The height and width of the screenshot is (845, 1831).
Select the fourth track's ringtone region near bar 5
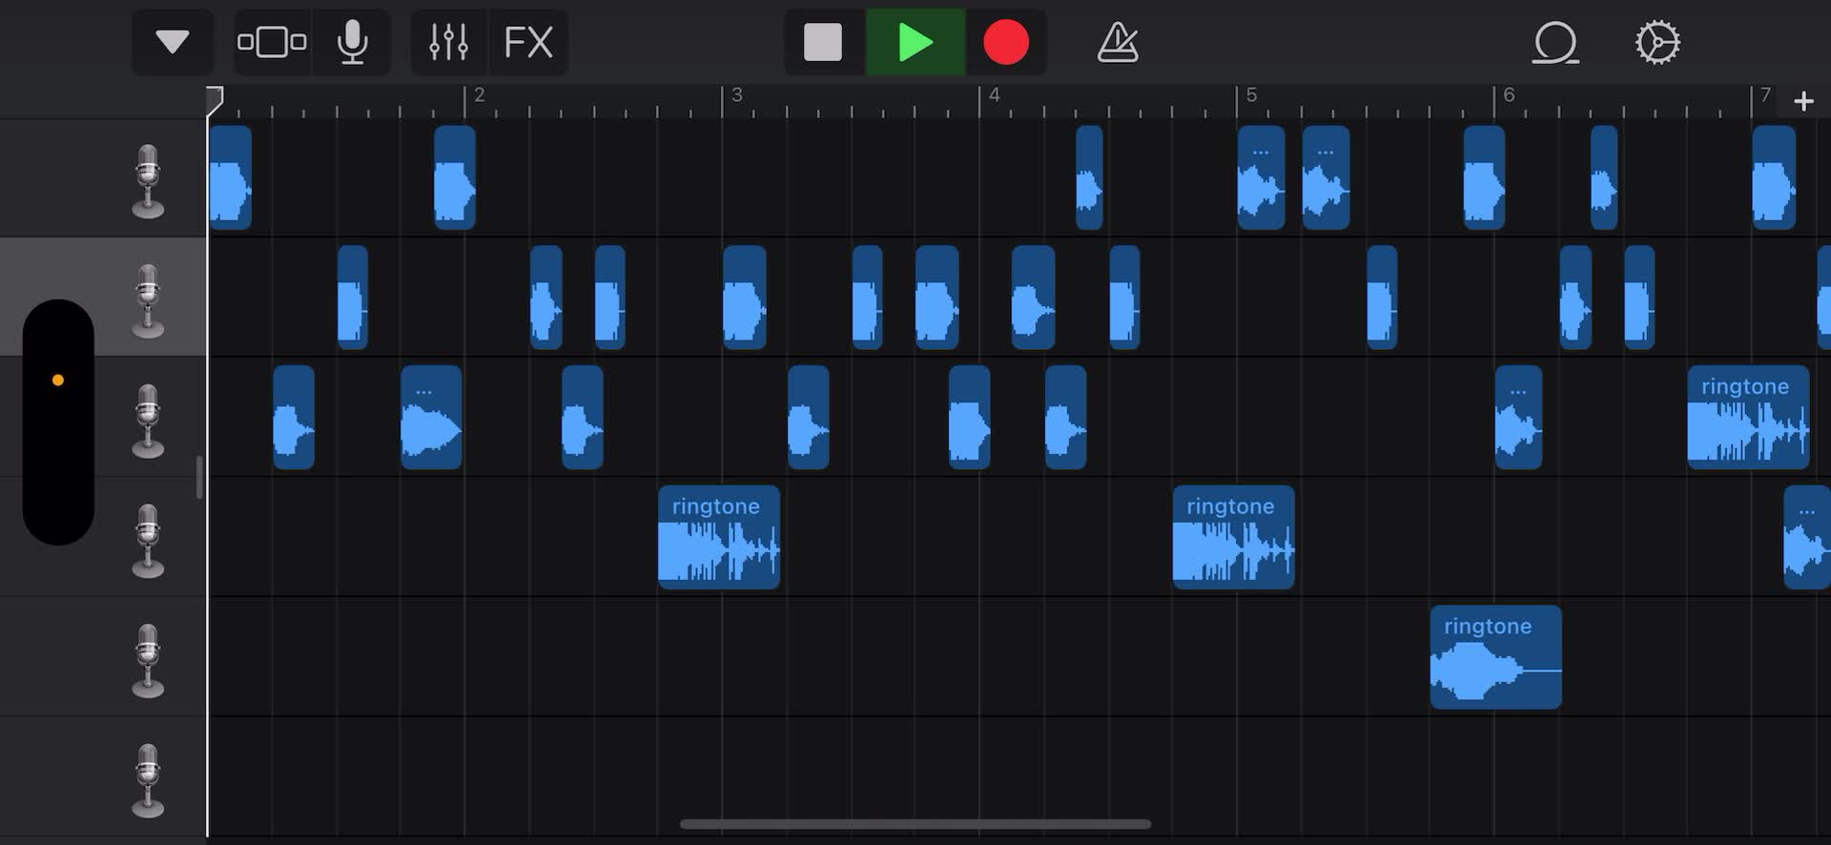[1233, 537]
